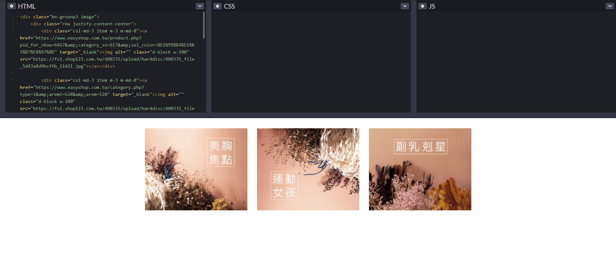Select the CSS panel title
The width and height of the screenshot is (616, 270).
tap(229, 6)
